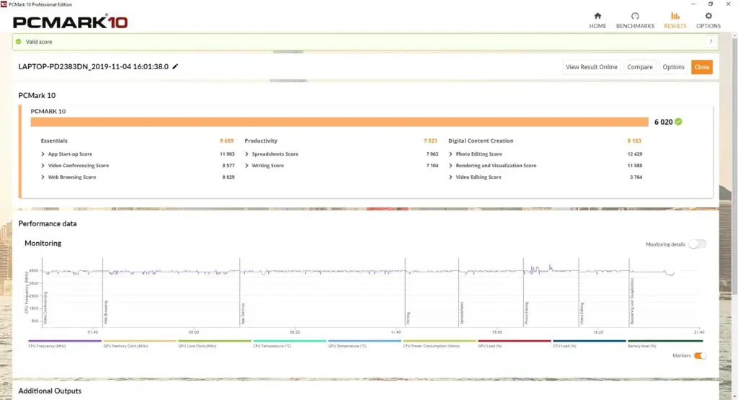The image size is (738, 400).
Task: Toggle GPU Memory Clock (MHz) legend series
Action: pos(140,344)
